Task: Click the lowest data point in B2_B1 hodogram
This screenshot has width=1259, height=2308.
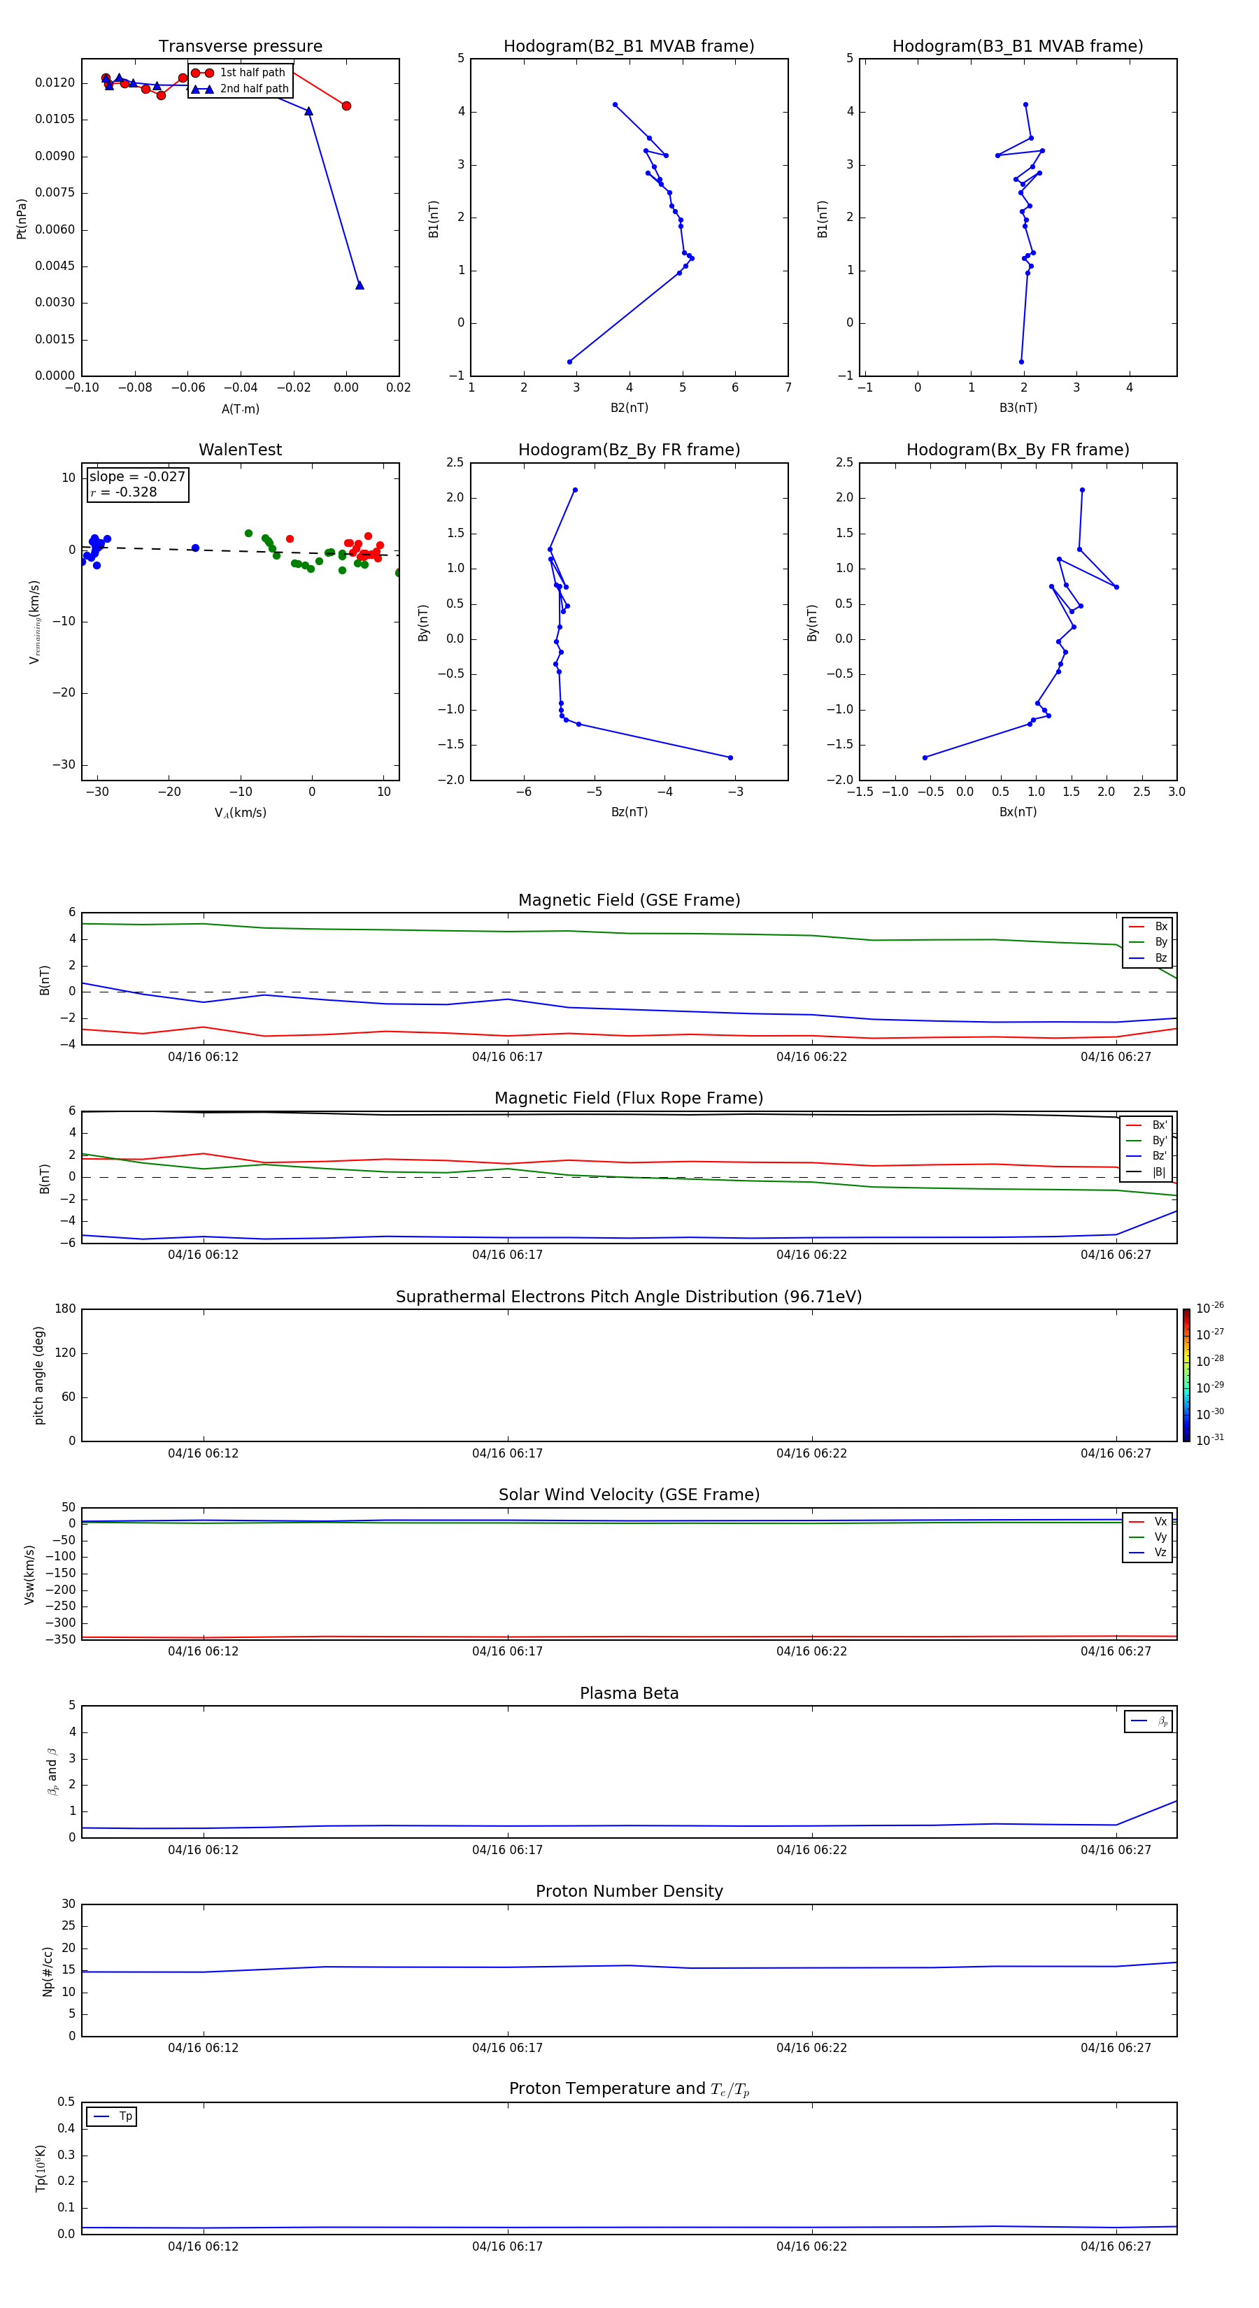Action: coord(569,362)
